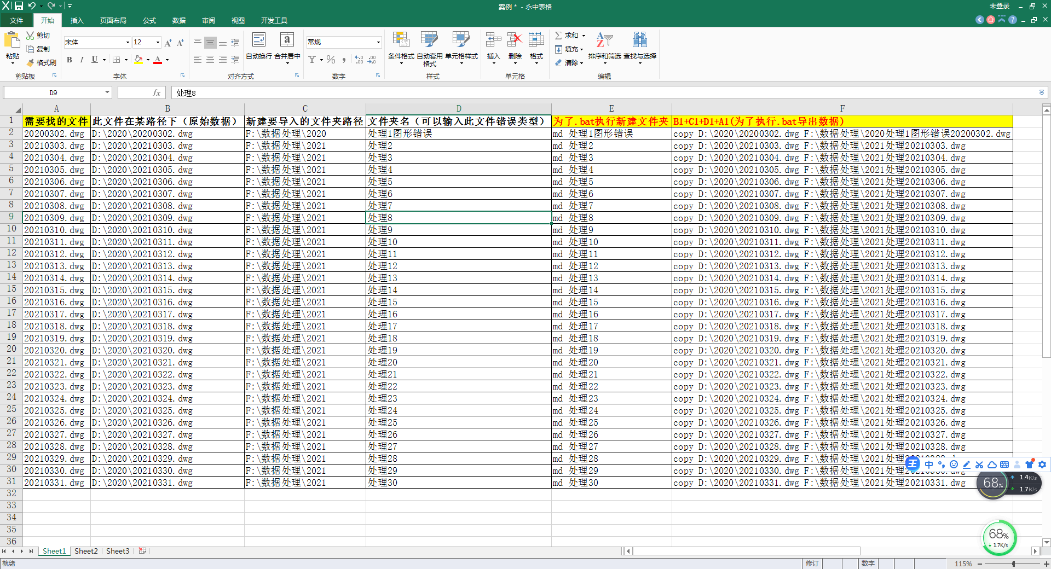Click the 求和 AutoSum button
Viewport: 1051px width, 569px height.
(569, 36)
